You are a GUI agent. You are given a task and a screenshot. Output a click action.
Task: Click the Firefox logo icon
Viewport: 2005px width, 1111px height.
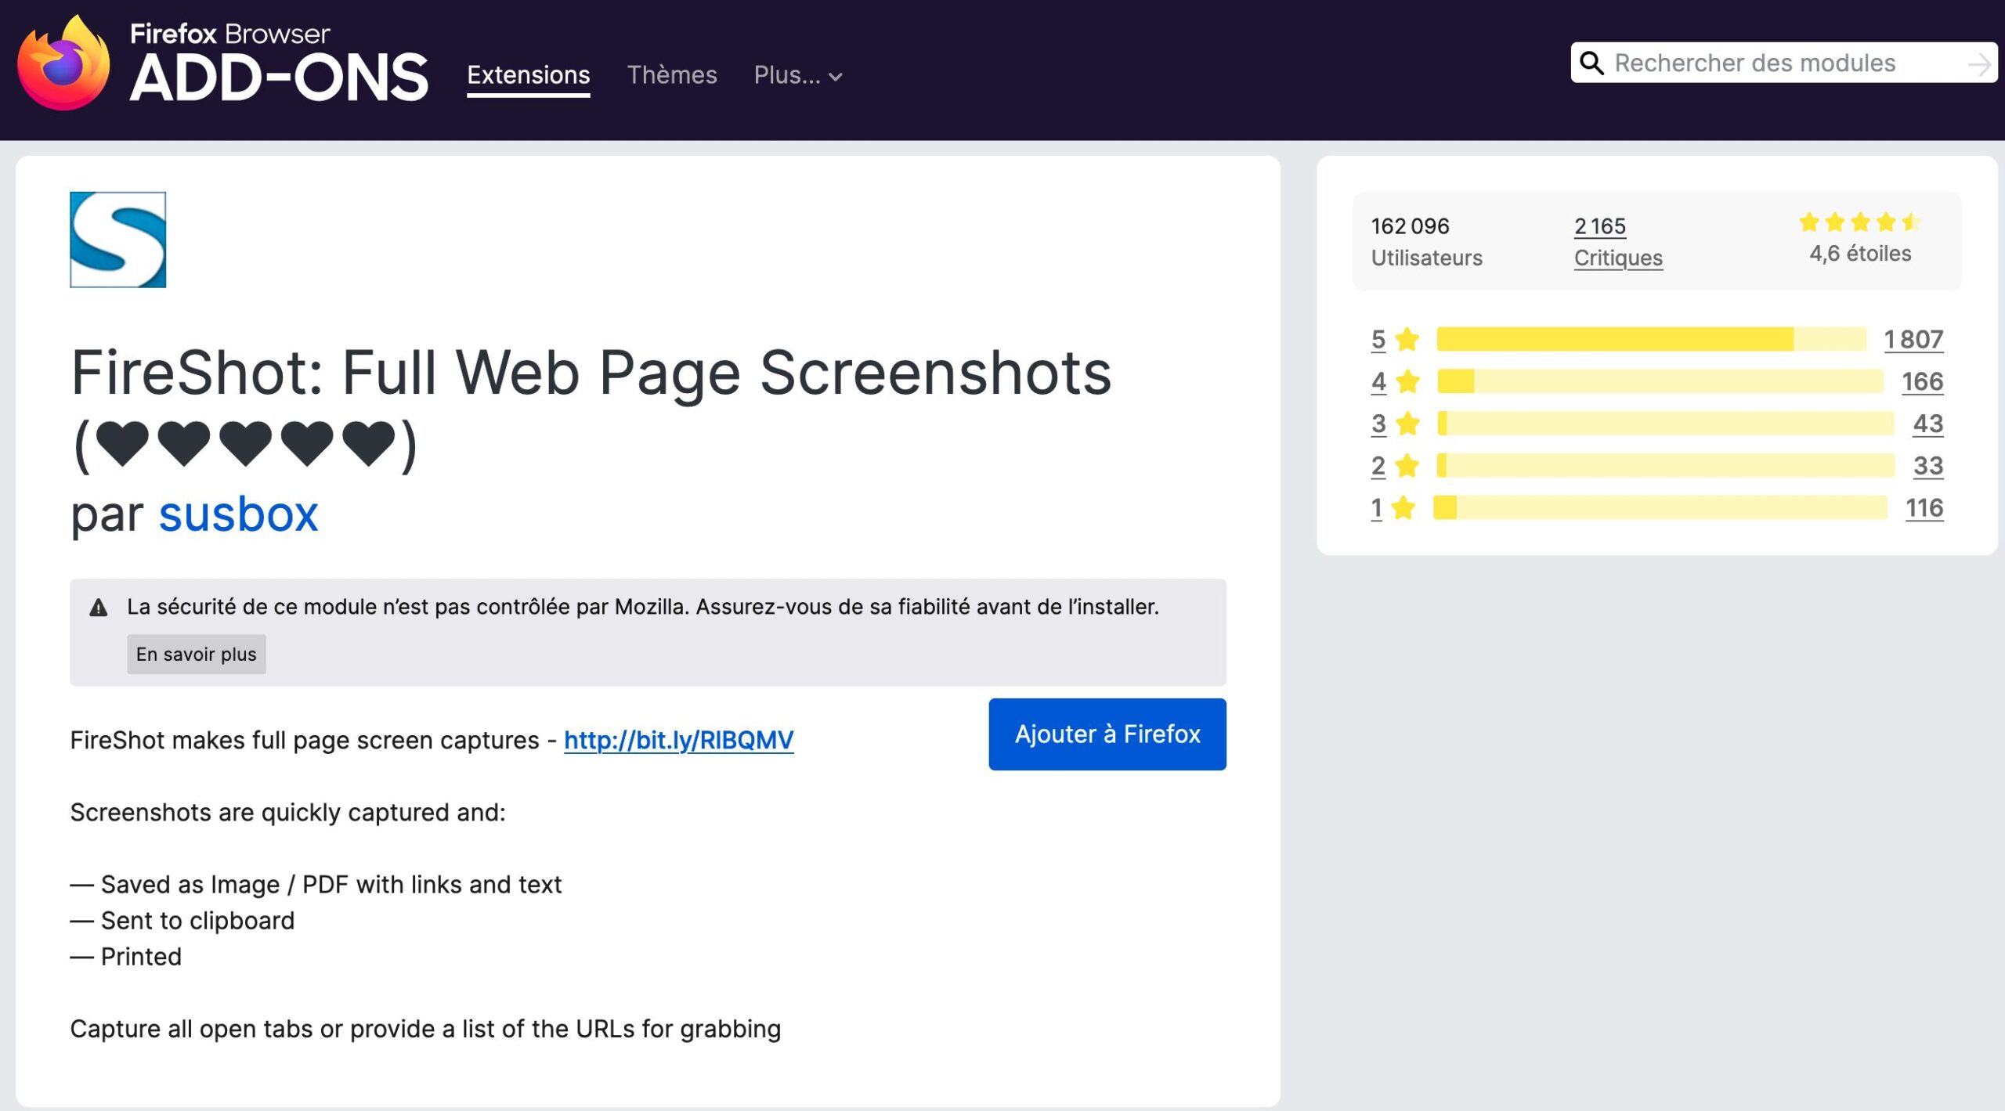tap(64, 64)
